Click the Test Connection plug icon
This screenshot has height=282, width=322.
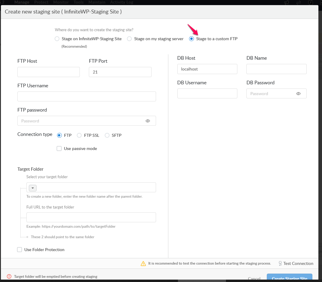280,263
